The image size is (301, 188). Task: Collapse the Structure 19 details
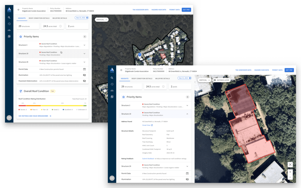tap(188, 114)
